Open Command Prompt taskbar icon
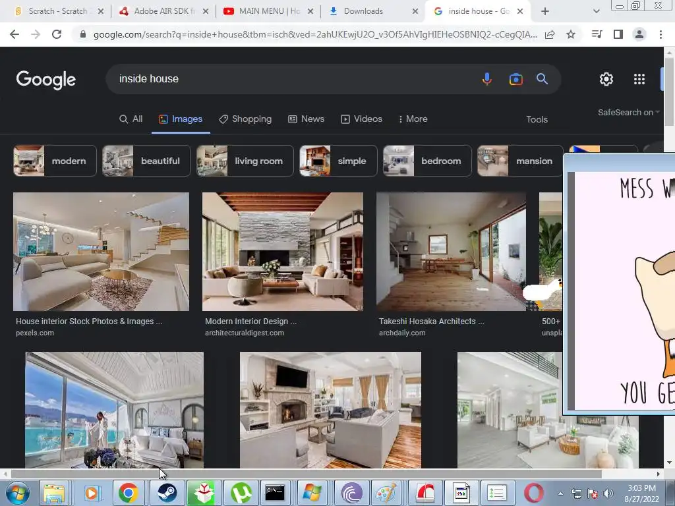This screenshot has width=675, height=506. pos(275,493)
